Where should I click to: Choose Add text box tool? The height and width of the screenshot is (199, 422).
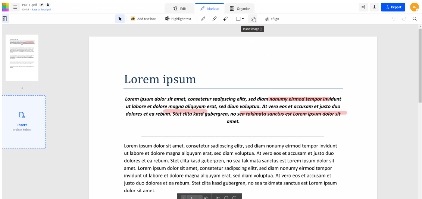tap(143, 19)
